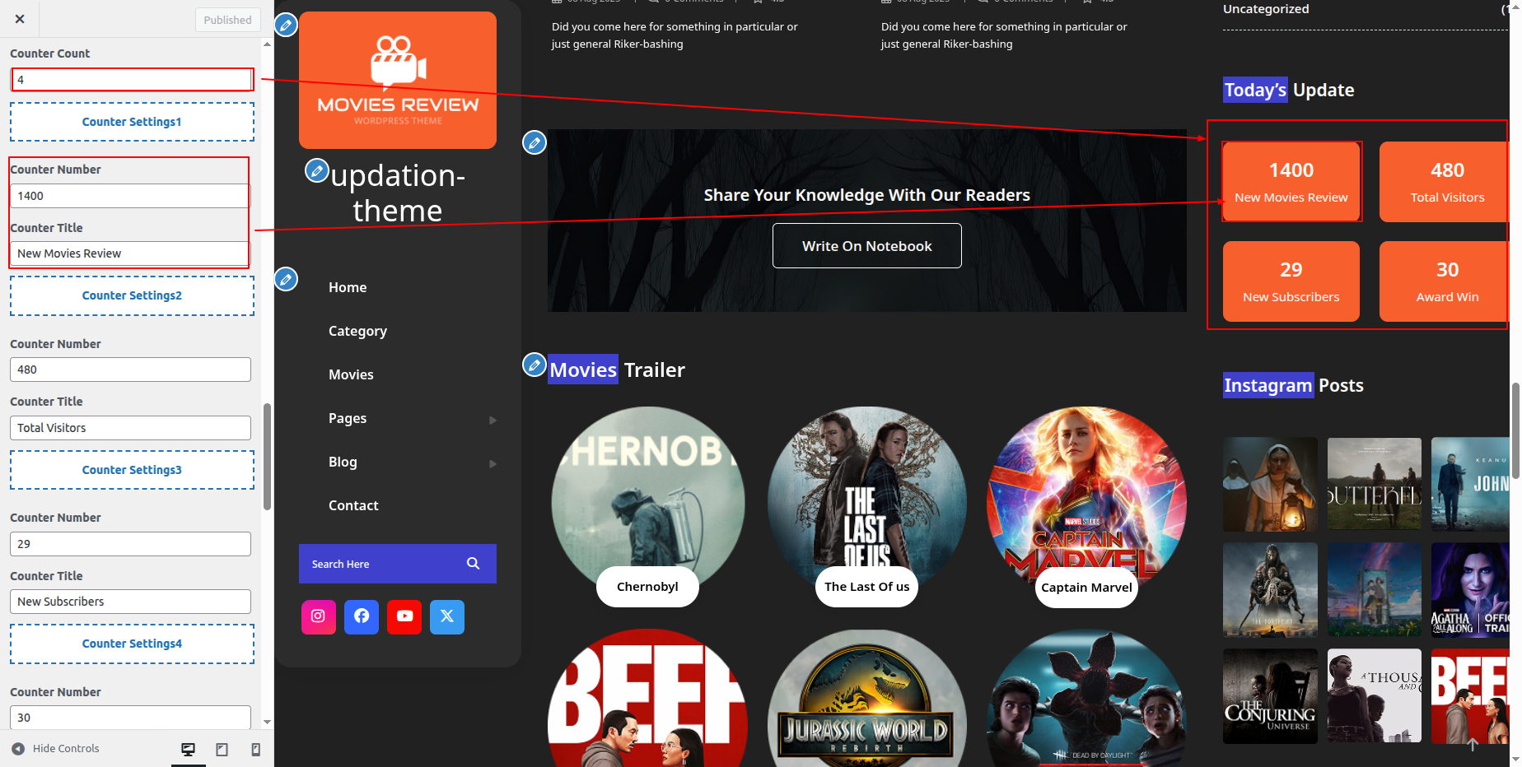
Task: Go to the Contact menu item
Action: click(353, 505)
